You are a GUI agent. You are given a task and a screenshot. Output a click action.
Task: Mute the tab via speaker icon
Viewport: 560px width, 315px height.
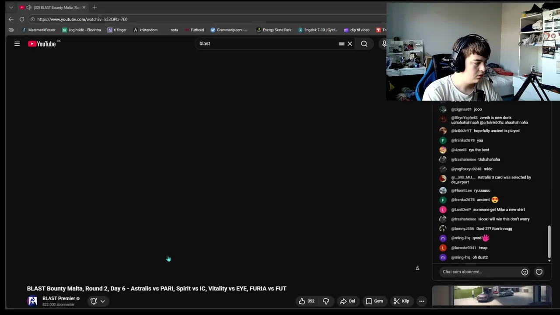pos(28,7)
